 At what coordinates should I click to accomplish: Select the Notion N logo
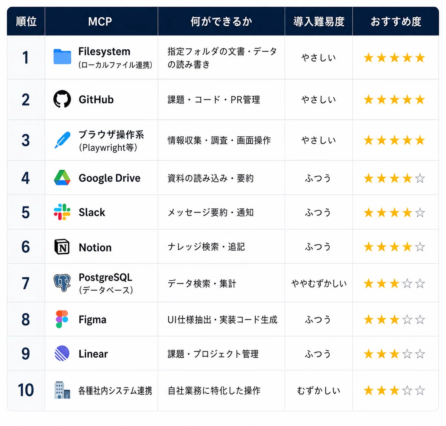coord(62,247)
